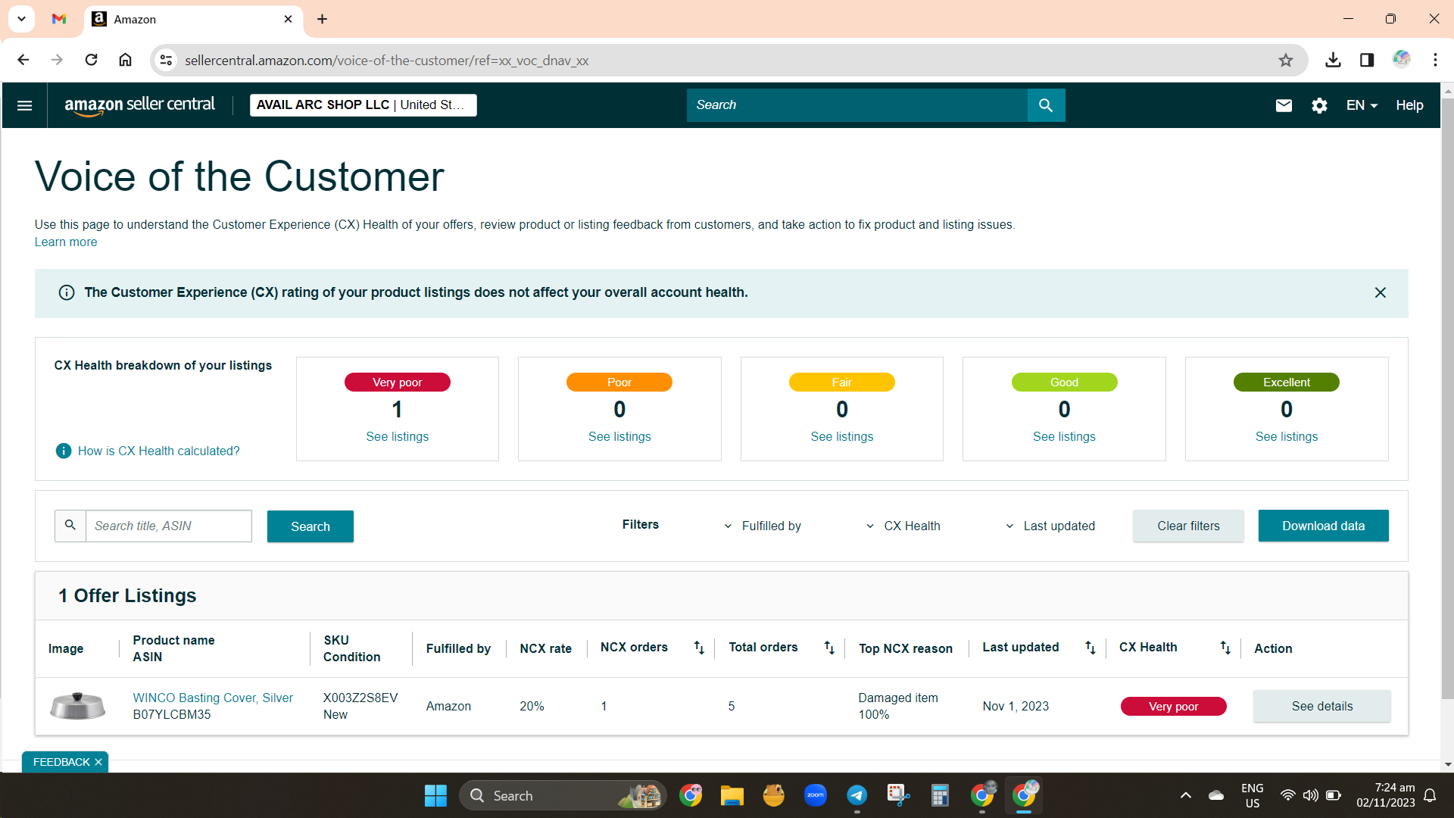See listings under Poor

pyautogui.click(x=619, y=436)
